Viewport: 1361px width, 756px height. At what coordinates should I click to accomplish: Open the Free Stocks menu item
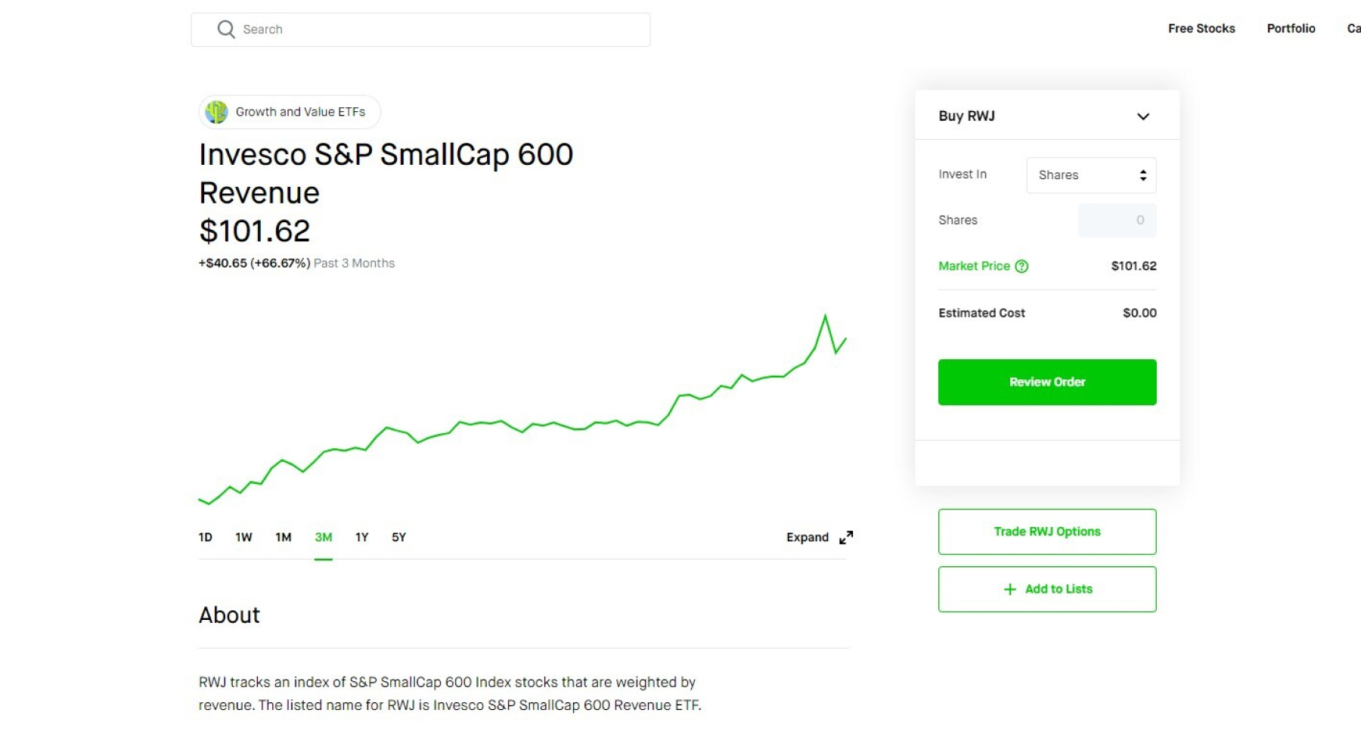(x=1201, y=29)
